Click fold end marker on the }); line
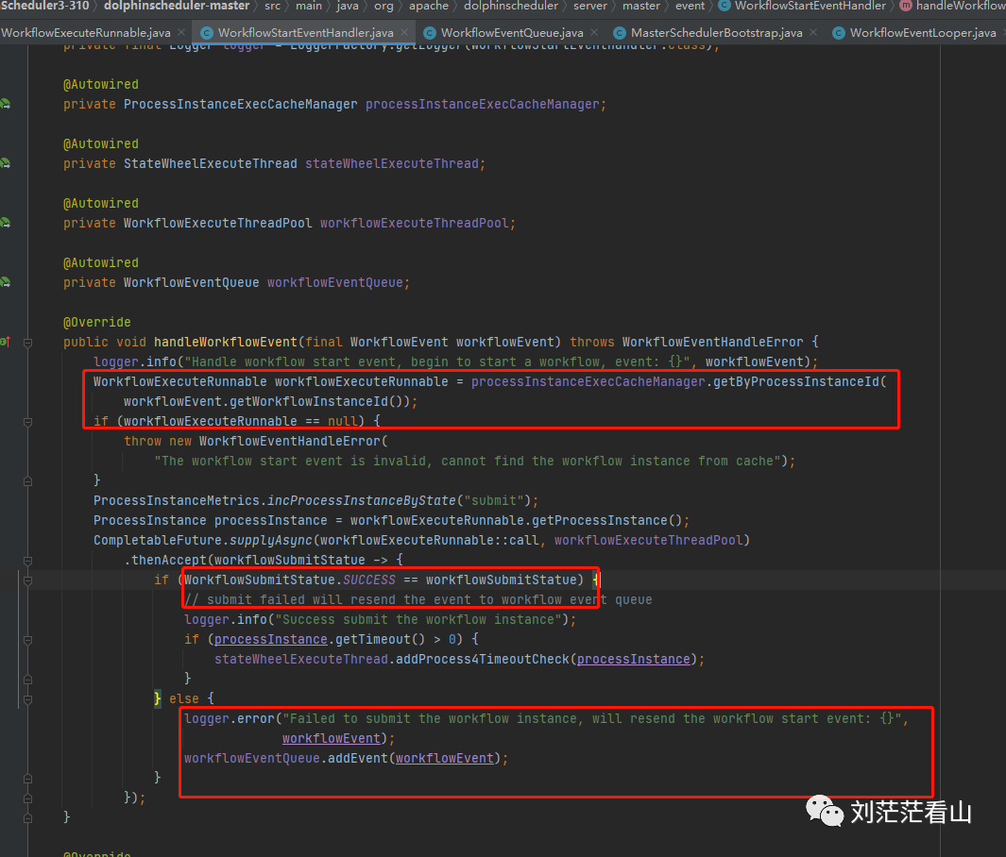This screenshot has width=1006, height=857. click(x=27, y=798)
